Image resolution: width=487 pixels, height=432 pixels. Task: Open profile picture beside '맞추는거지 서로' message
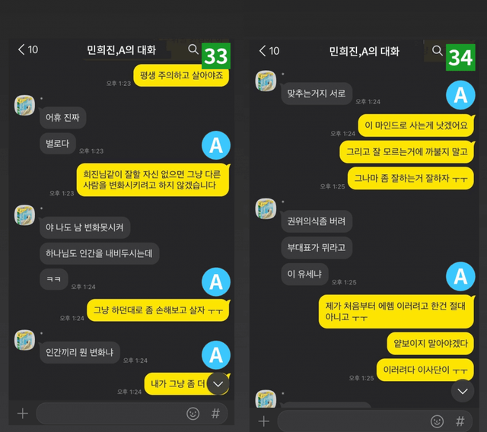click(266, 81)
